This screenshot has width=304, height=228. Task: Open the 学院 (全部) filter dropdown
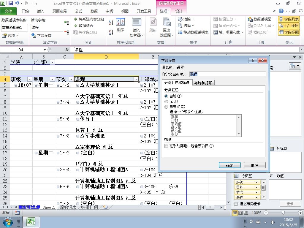(52, 62)
